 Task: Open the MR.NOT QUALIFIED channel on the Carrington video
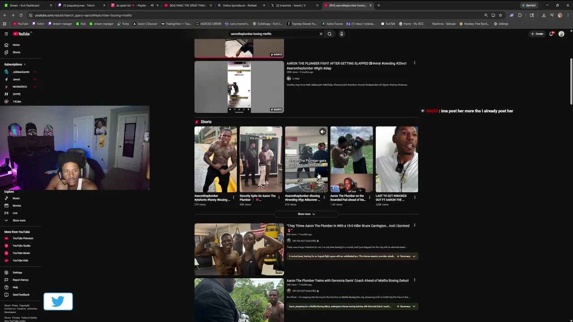(x=304, y=241)
